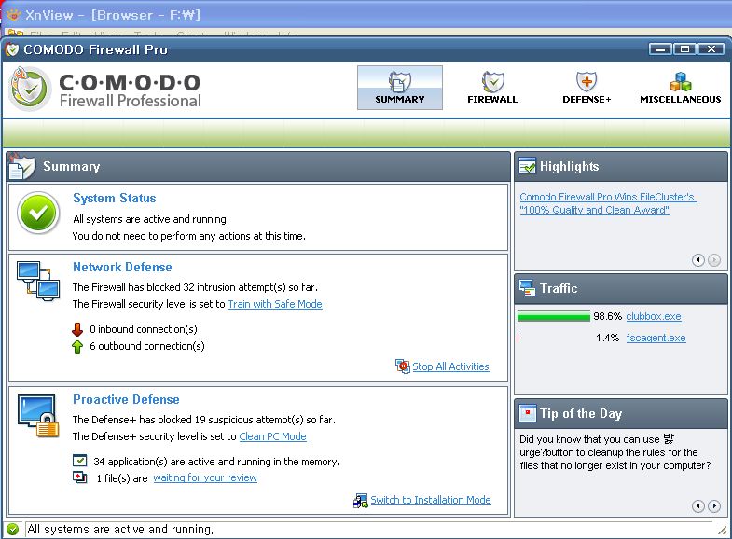
Task: Click the green System Status checkmark icon
Action: pyautogui.click(x=38, y=213)
